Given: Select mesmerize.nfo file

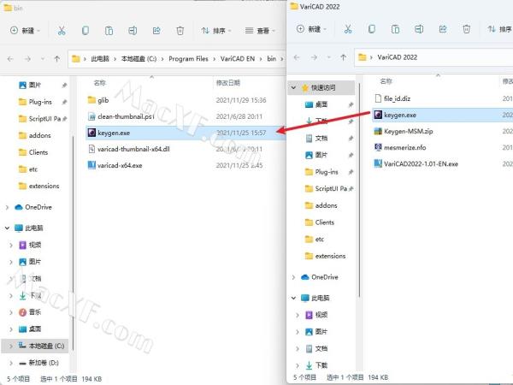Looking at the screenshot, I should coord(442,148).
